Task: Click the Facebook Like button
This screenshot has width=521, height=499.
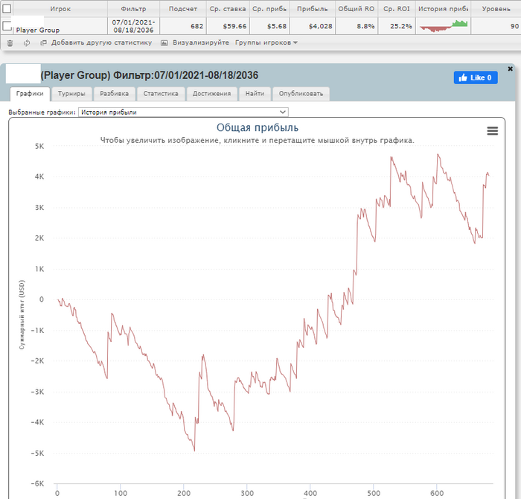Action: 476,77
